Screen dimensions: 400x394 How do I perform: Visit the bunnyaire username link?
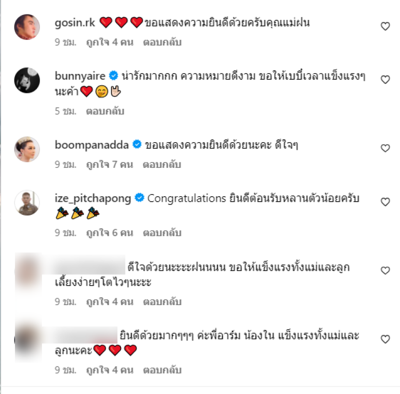80,76
